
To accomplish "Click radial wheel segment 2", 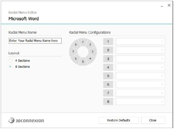I will point(90,45).
